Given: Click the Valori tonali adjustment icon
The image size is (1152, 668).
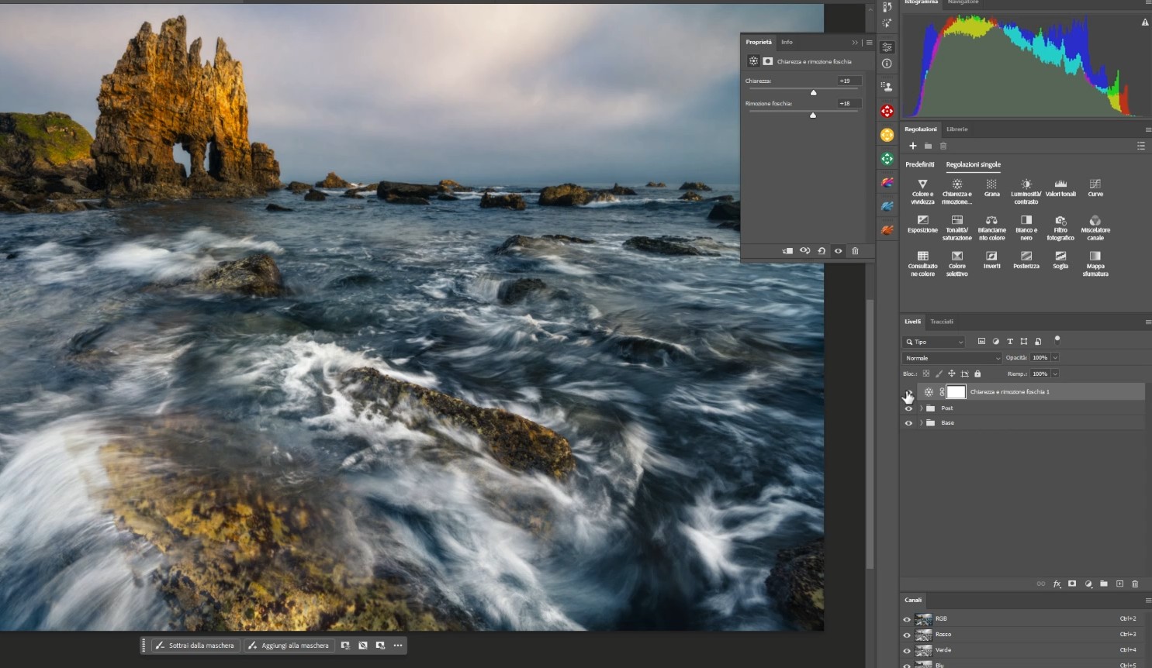Looking at the screenshot, I should click(1060, 187).
